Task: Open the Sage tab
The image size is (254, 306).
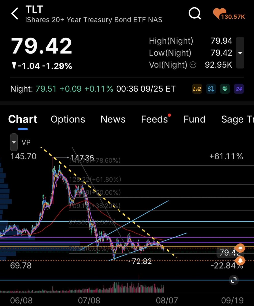Action: coord(237,119)
